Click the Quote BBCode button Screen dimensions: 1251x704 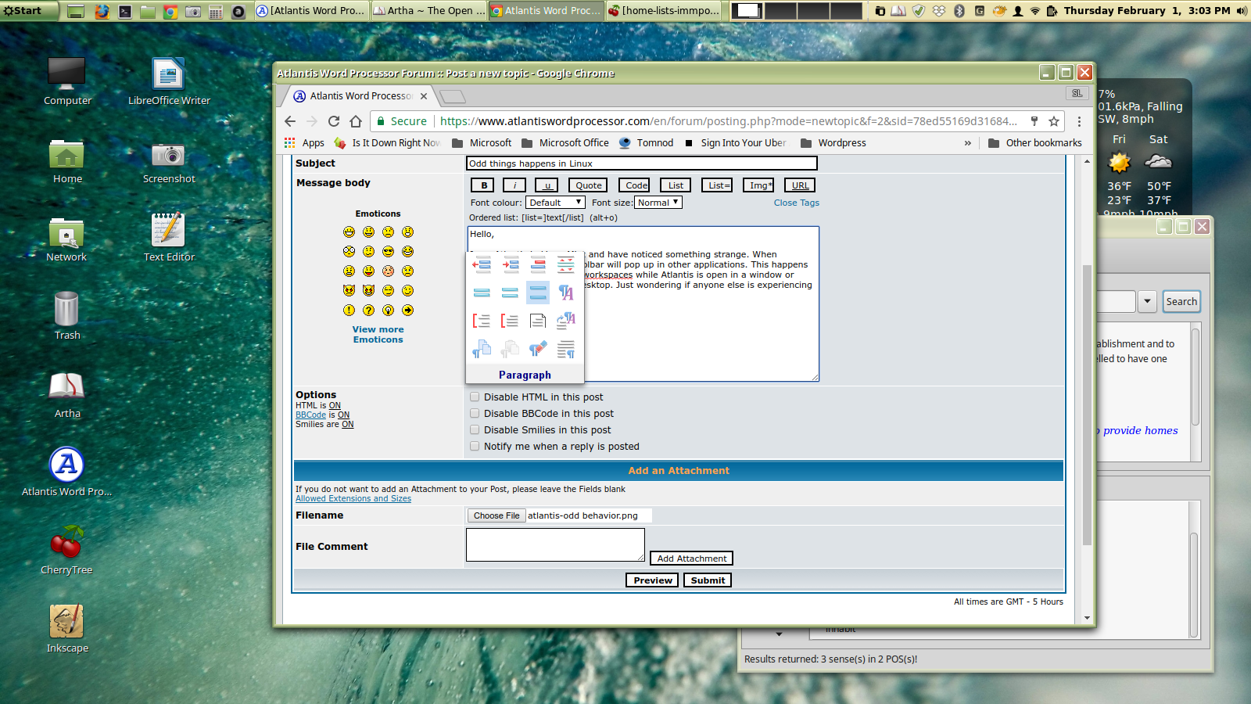pos(589,185)
